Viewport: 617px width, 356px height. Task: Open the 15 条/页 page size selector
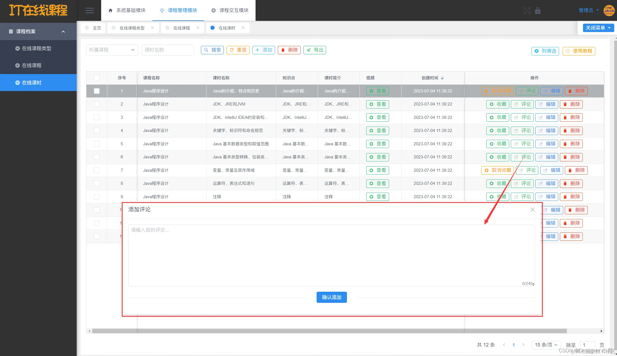point(546,345)
